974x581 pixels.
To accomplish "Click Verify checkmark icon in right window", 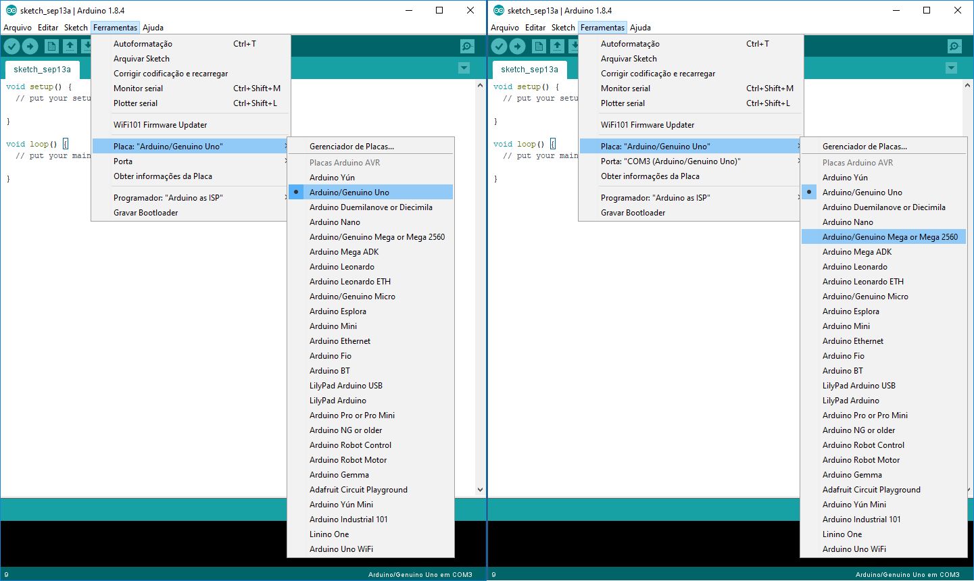I will tap(500, 46).
